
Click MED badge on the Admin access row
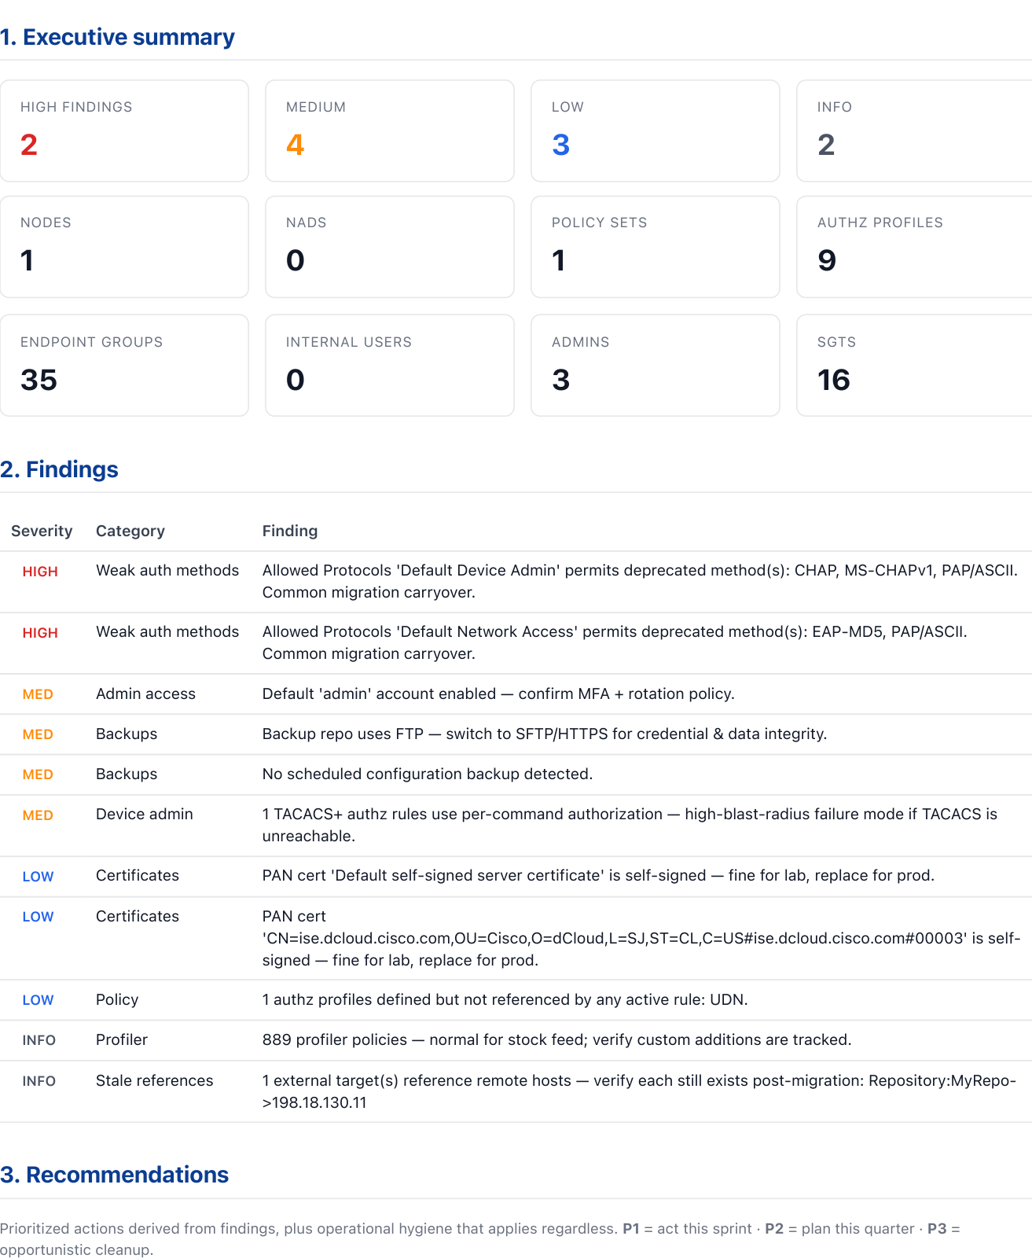[38, 694]
